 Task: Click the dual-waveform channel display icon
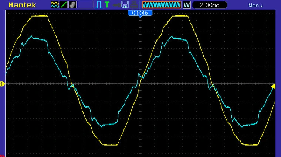coord(55,5)
